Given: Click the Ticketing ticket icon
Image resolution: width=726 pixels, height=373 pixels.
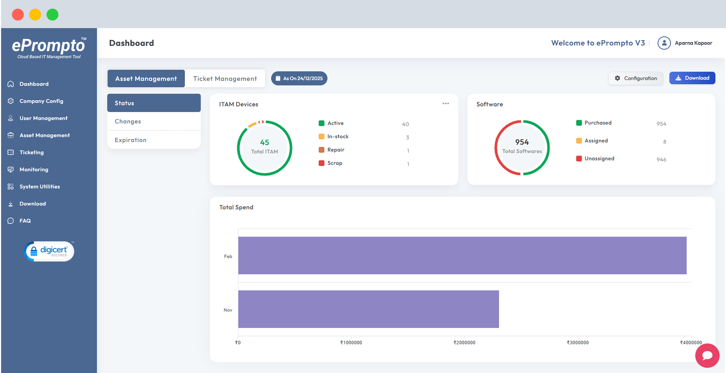Looking at the screenshot, I should coord(11,152).
